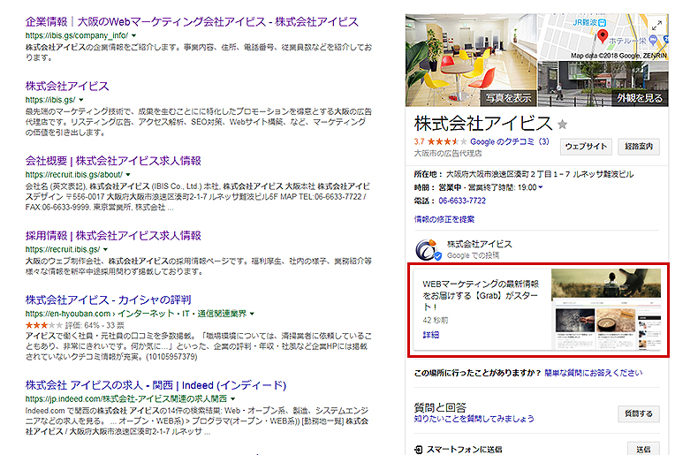Click the WEBマーケティングの最新情報 post text
This screenshot has height=455, width=698.
pos(481,295)
